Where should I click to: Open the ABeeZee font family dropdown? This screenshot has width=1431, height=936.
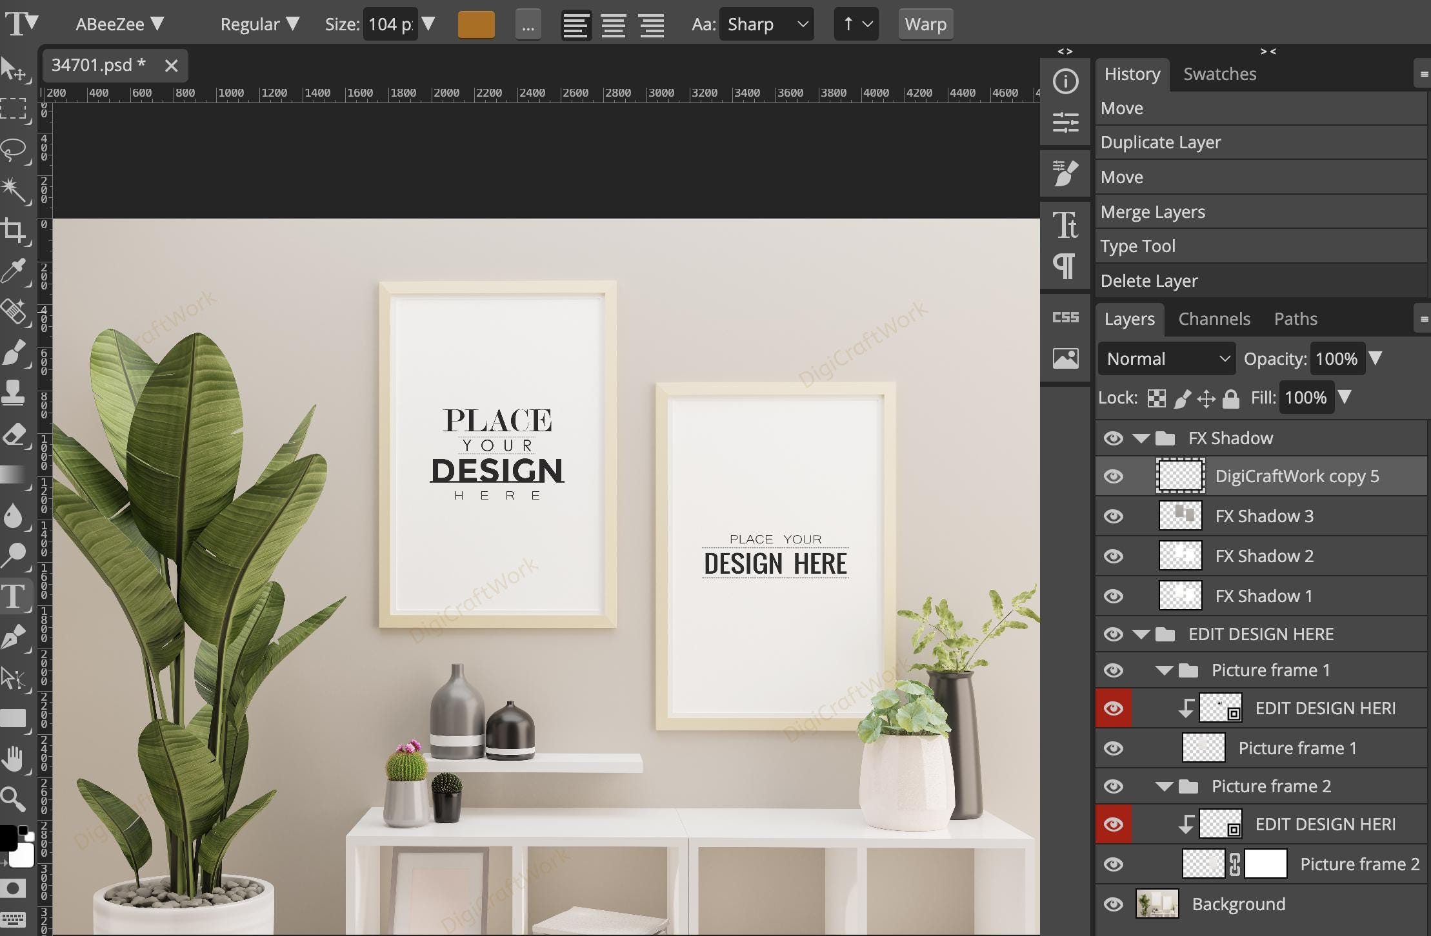[120, 24]
